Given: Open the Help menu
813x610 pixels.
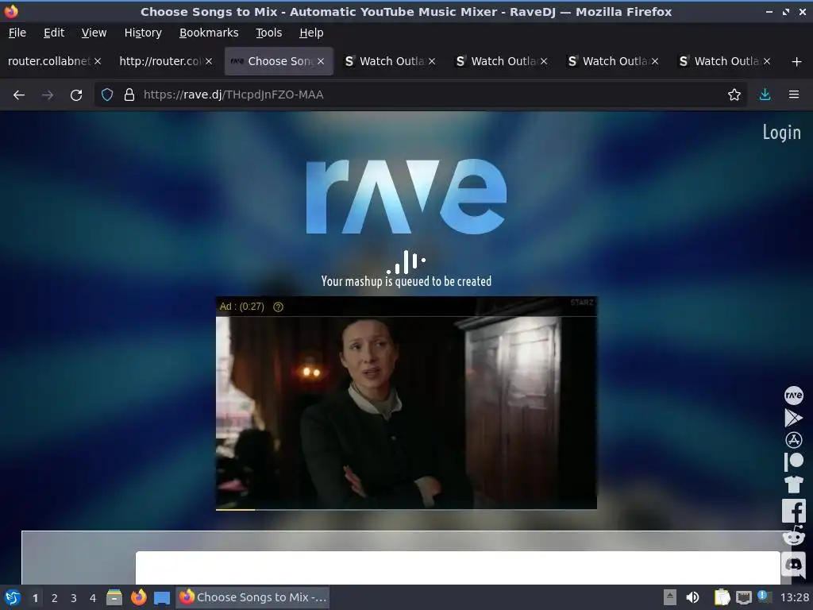Looking at the screenshot, I should pos(311,33).
